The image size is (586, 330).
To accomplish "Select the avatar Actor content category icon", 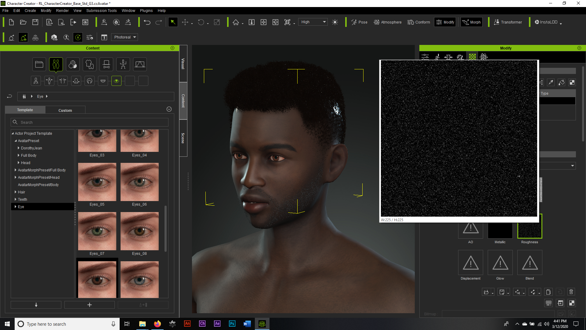I will tap(56, 64).
